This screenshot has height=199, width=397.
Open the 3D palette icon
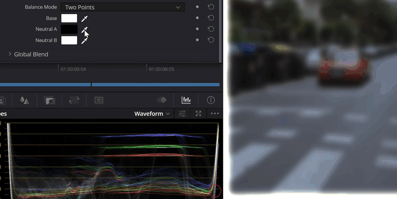99,100
